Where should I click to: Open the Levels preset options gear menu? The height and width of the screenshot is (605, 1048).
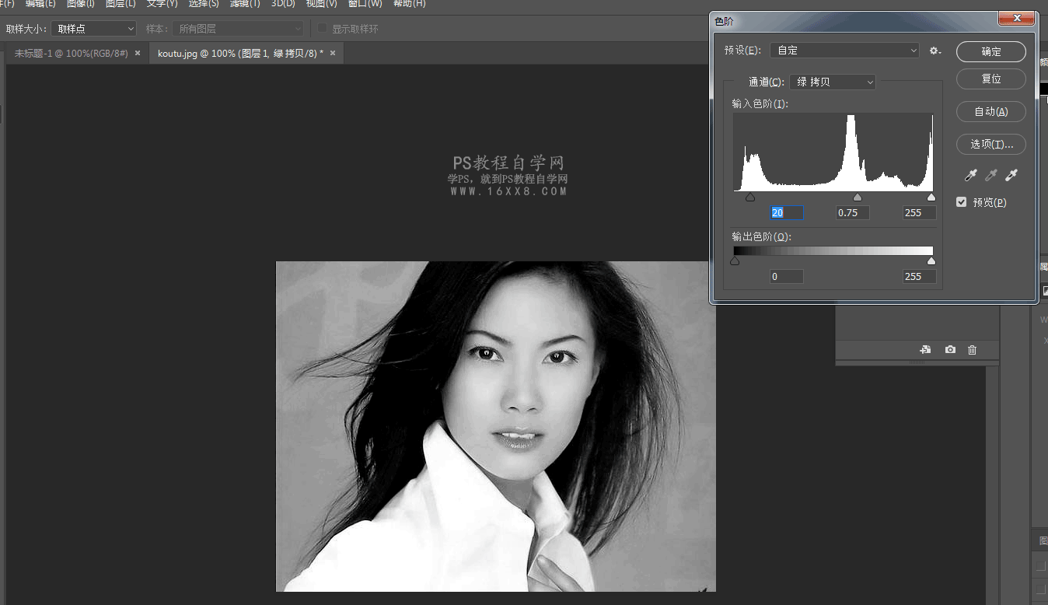tap(935, 51)
